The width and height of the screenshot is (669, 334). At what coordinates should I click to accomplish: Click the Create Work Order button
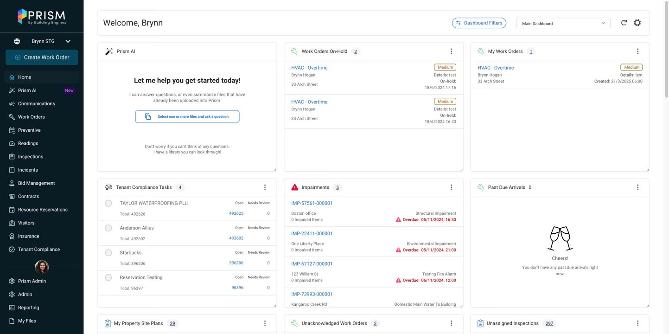point(42,58)
